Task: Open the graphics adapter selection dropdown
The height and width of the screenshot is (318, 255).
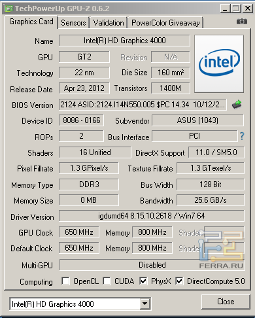Action: [x=144, y=304]
